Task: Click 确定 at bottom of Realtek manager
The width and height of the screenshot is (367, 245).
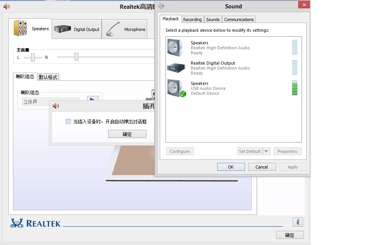Action: 290,235
